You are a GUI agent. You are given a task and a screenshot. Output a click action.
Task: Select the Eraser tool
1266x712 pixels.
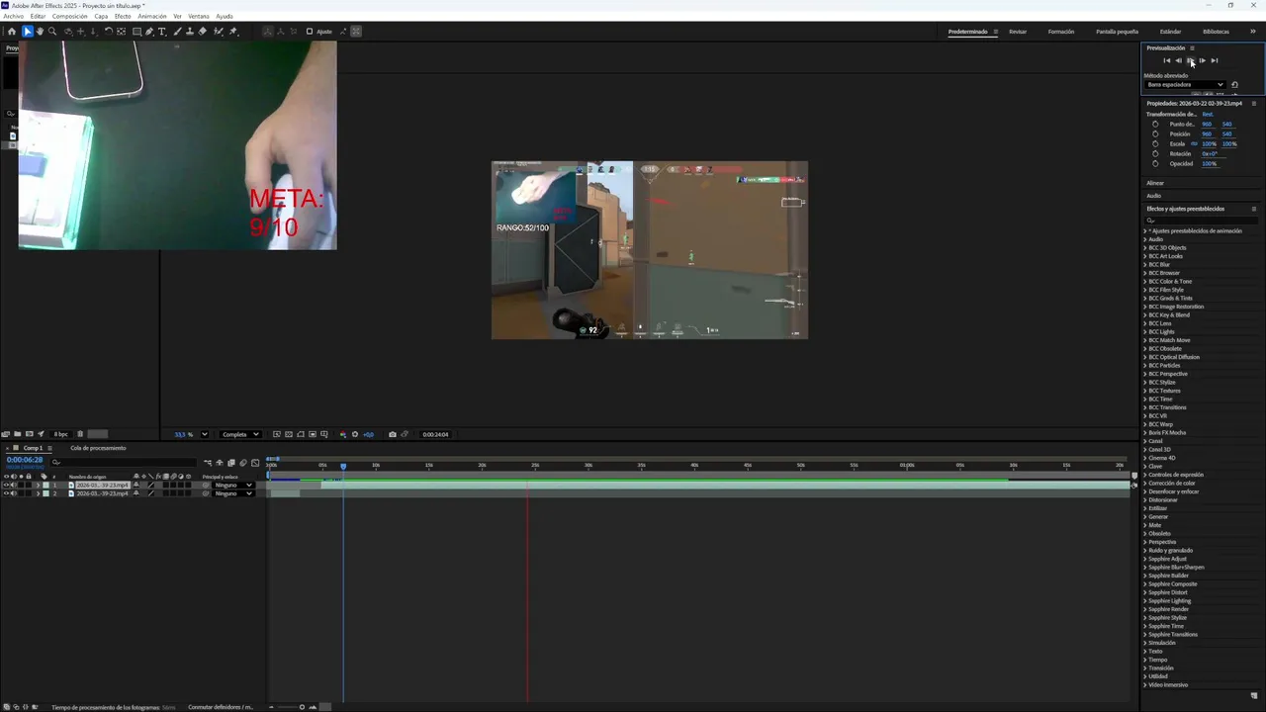[203, 32]
